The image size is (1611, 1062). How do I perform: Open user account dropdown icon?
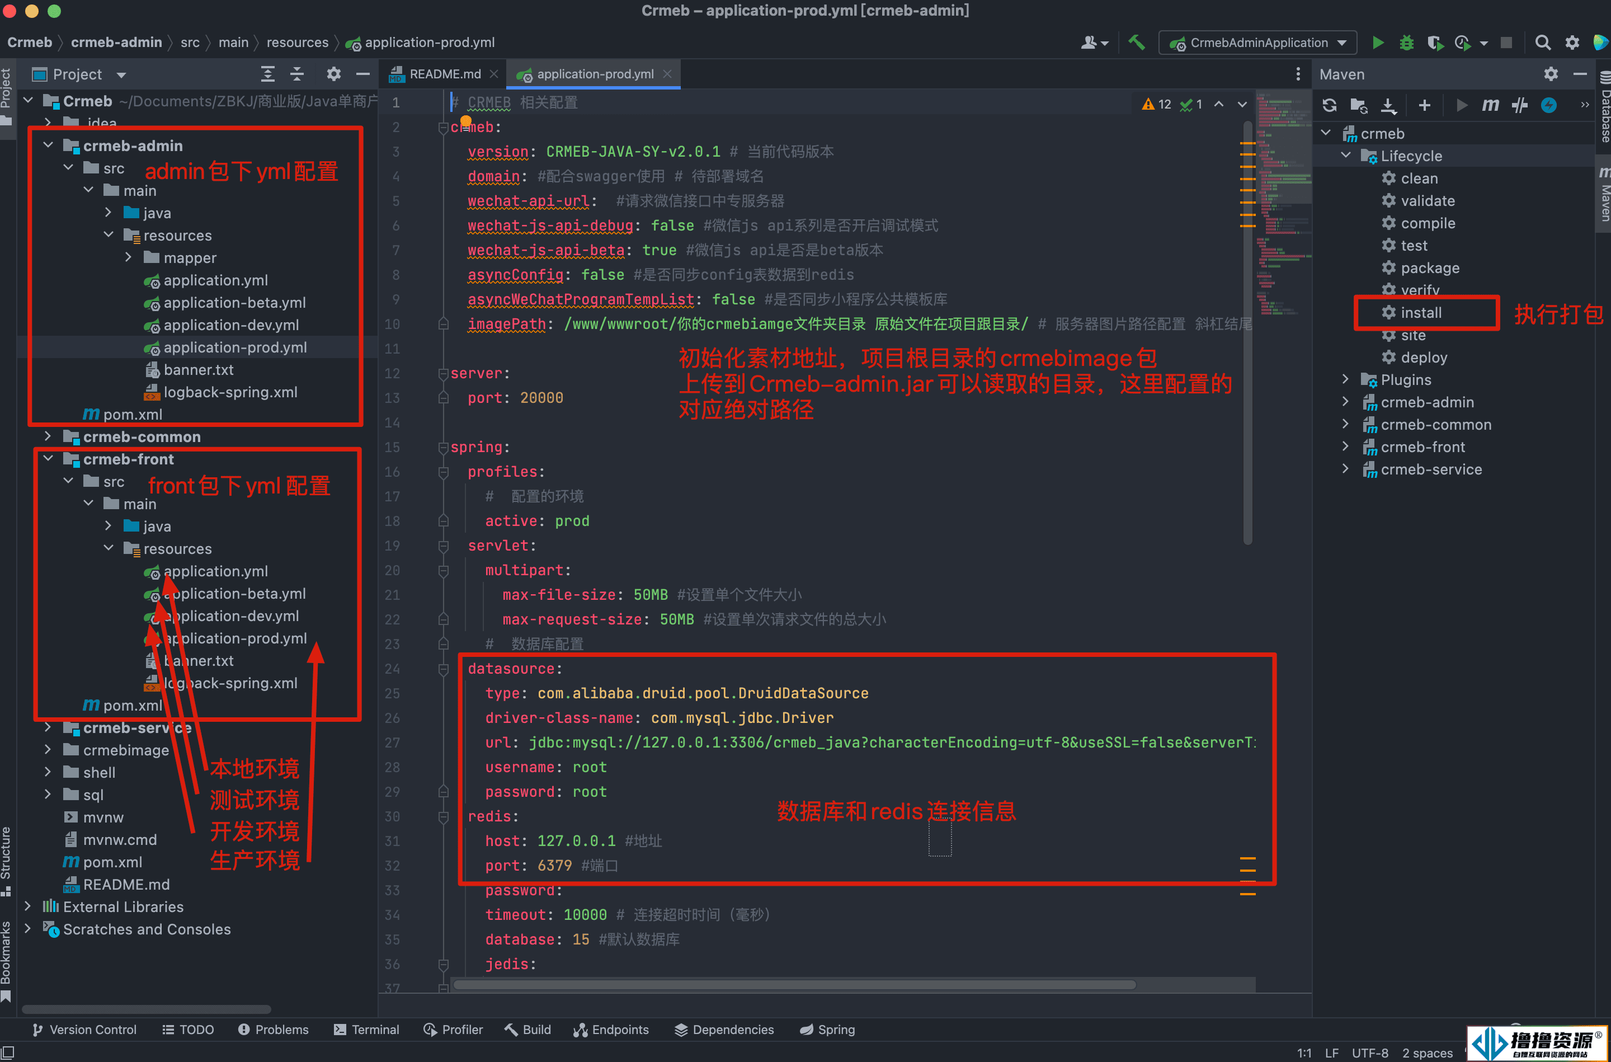point(1095,43)
